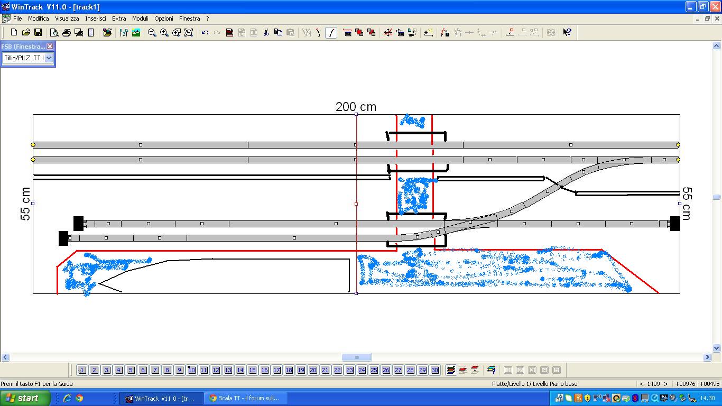722x406 pixels.
Task: Switch to Scala TT forum Chrome window
Action: pyautogui.click(x=245, y=398)
